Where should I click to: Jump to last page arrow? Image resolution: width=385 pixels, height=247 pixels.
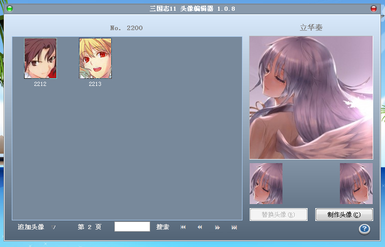point(234,228)
